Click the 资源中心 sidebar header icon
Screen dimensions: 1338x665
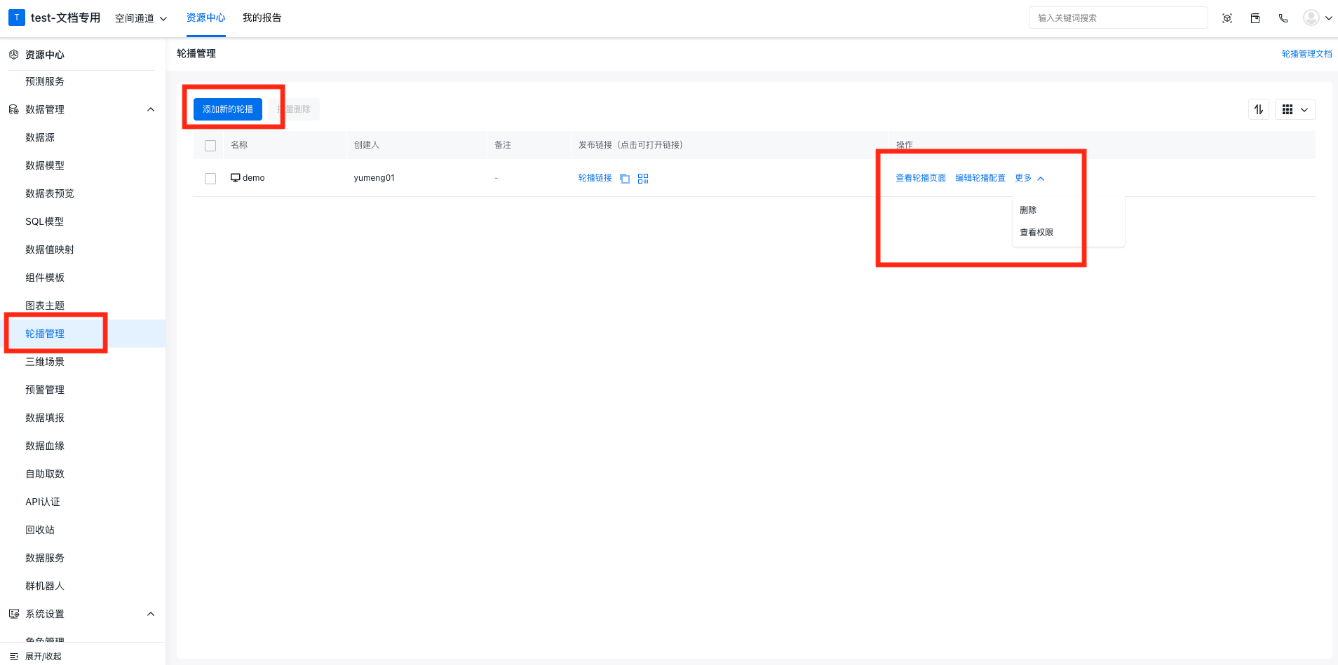coord(13,55)
